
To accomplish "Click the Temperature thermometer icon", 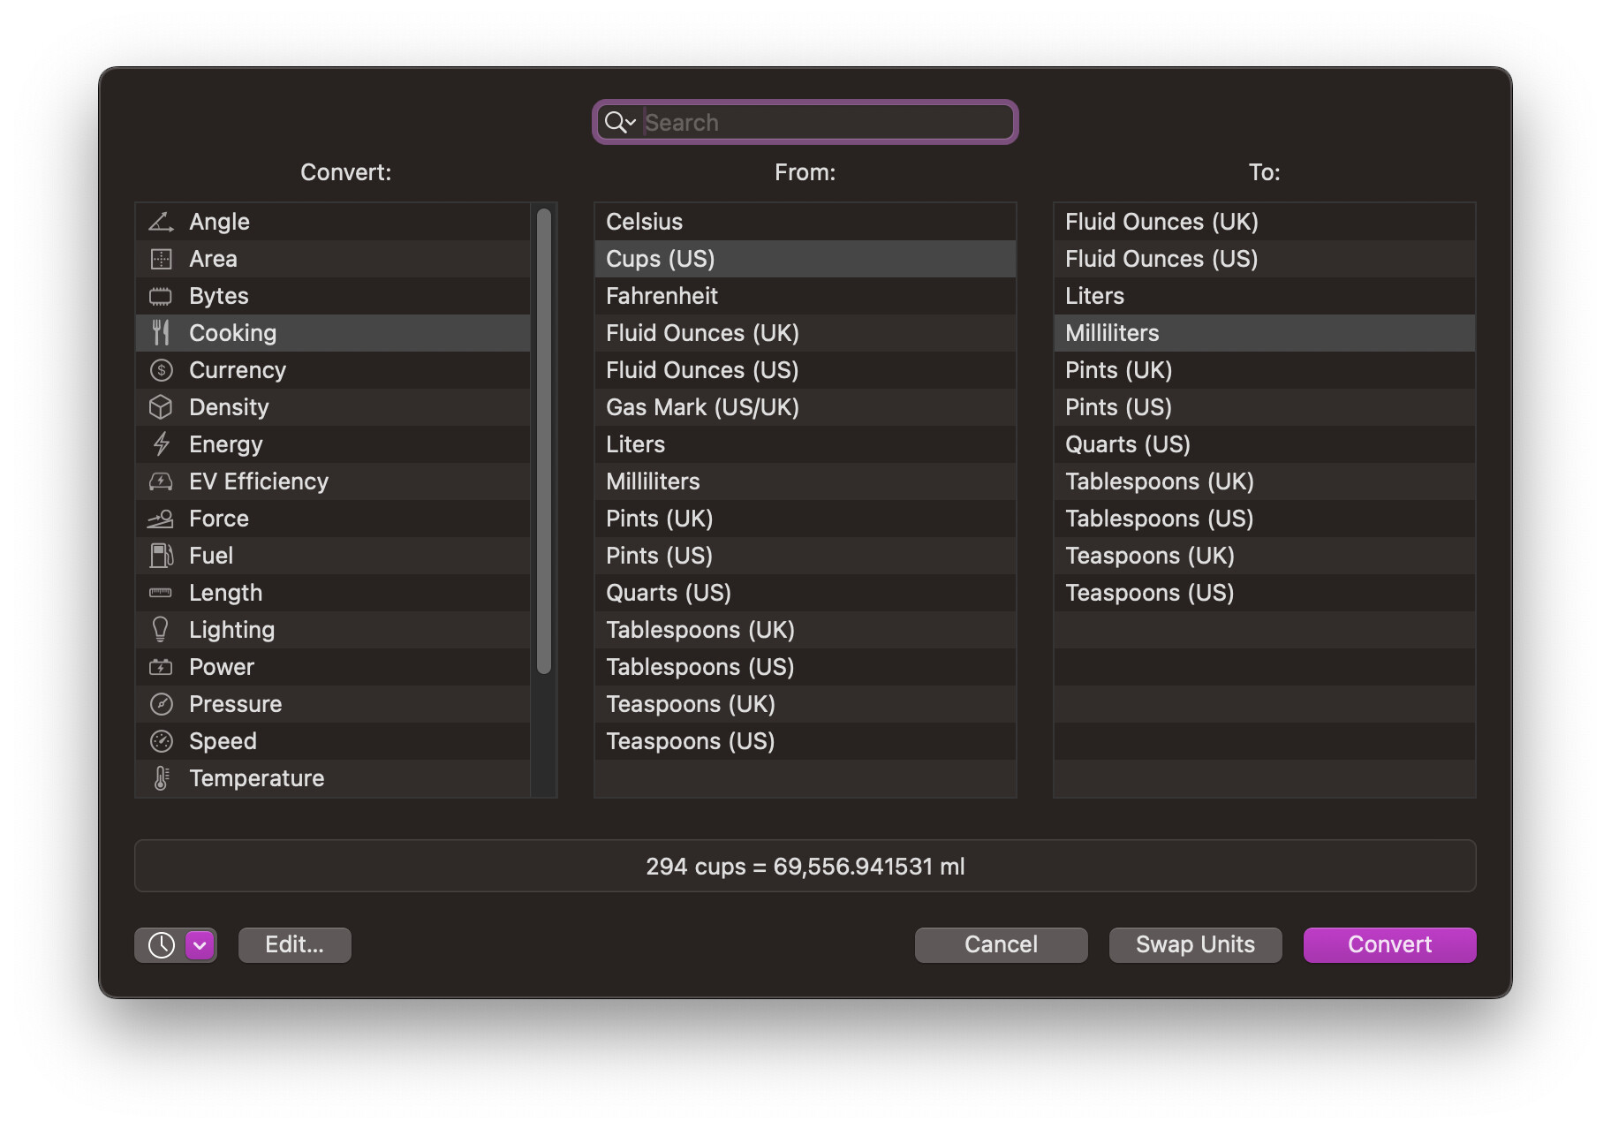I will coord(161,778).
